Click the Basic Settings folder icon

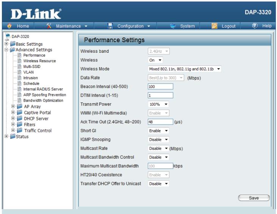coord(13,44)
